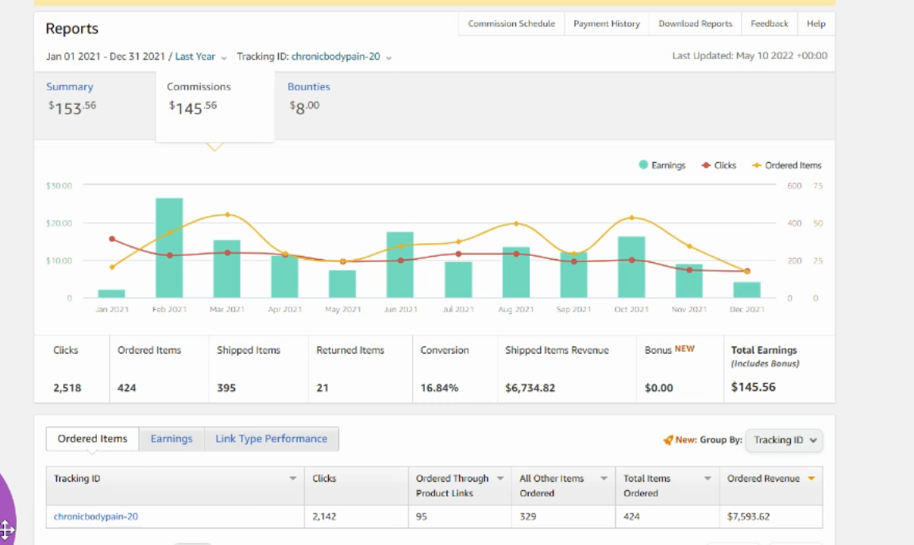The height and width of the screenshot is (545, 914).
Task: Click the Reports heading
Action: (x=71, y=29)
